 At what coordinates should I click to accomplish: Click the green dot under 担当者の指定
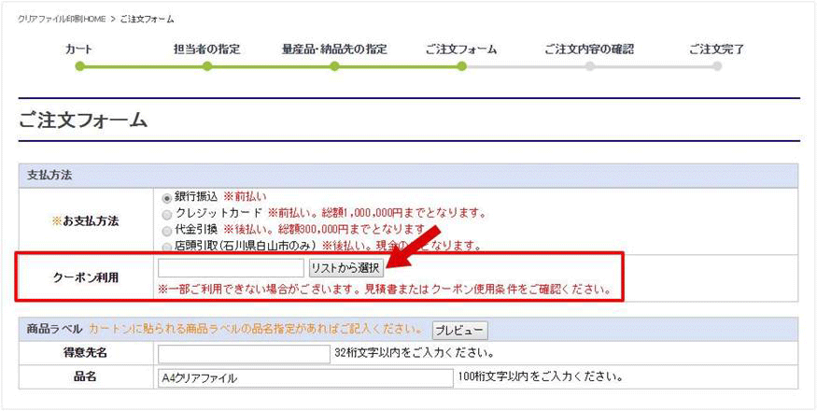tap(207, 66)
